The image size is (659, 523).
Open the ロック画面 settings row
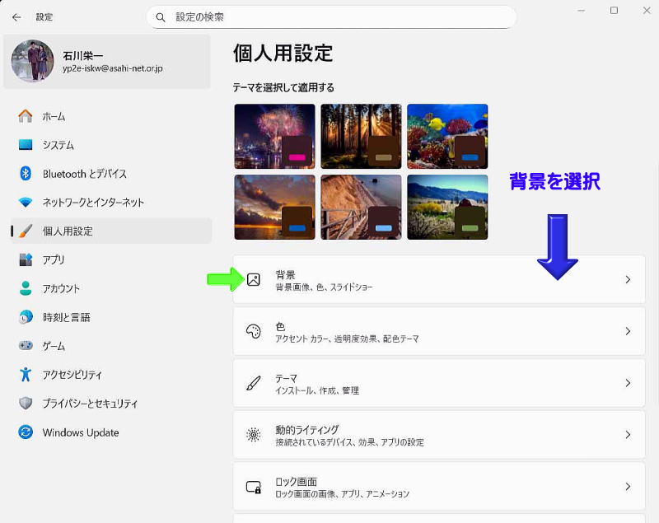[x=438, y=487]
